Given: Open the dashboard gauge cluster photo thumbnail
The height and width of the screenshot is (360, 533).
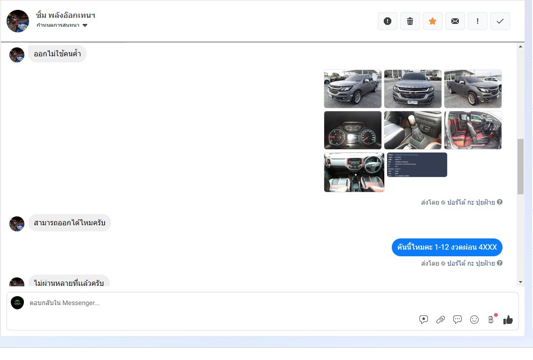Looking at the screenshot, I should (353, 130).
